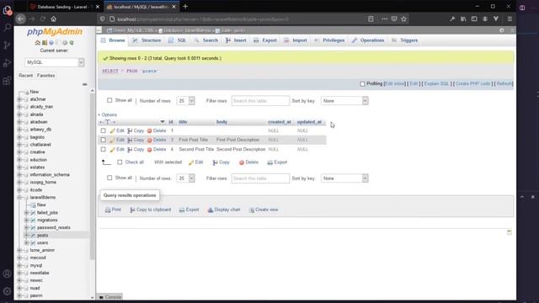This screenshot has width=539, height=303.
Task: Click Print in query results operations
Action: pyautogui.click(x=113, y=210)
